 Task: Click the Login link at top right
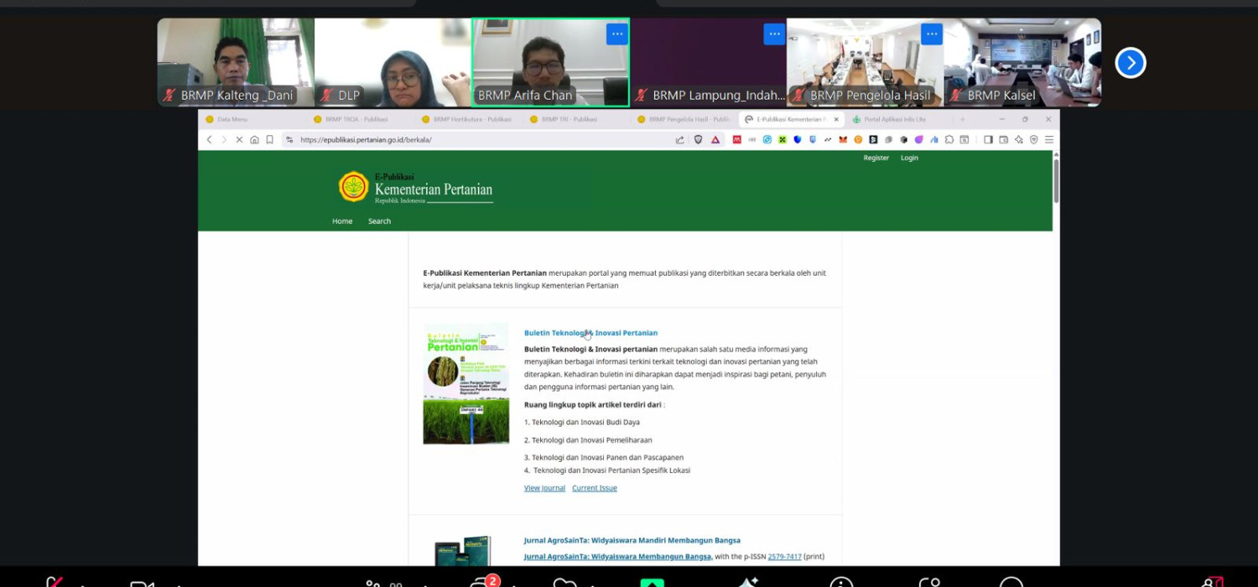tap(909, 158)
